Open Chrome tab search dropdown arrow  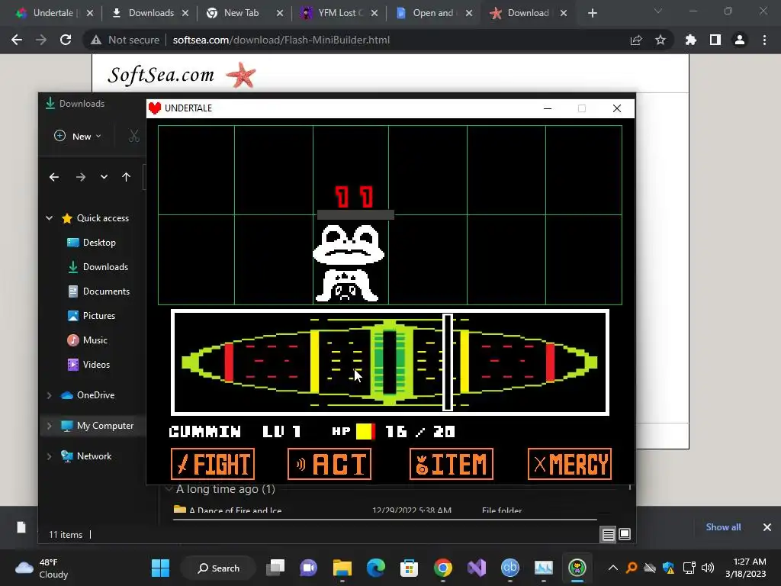tap(658, 11)
